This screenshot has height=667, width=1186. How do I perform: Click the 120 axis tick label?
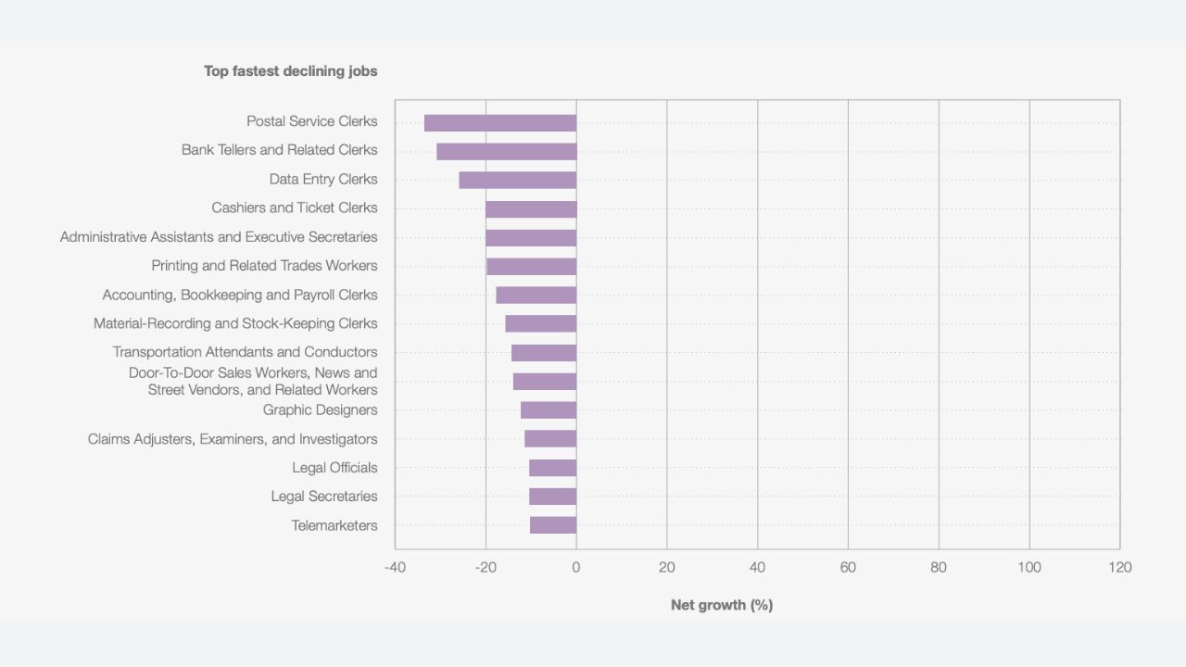point(1120,567)
